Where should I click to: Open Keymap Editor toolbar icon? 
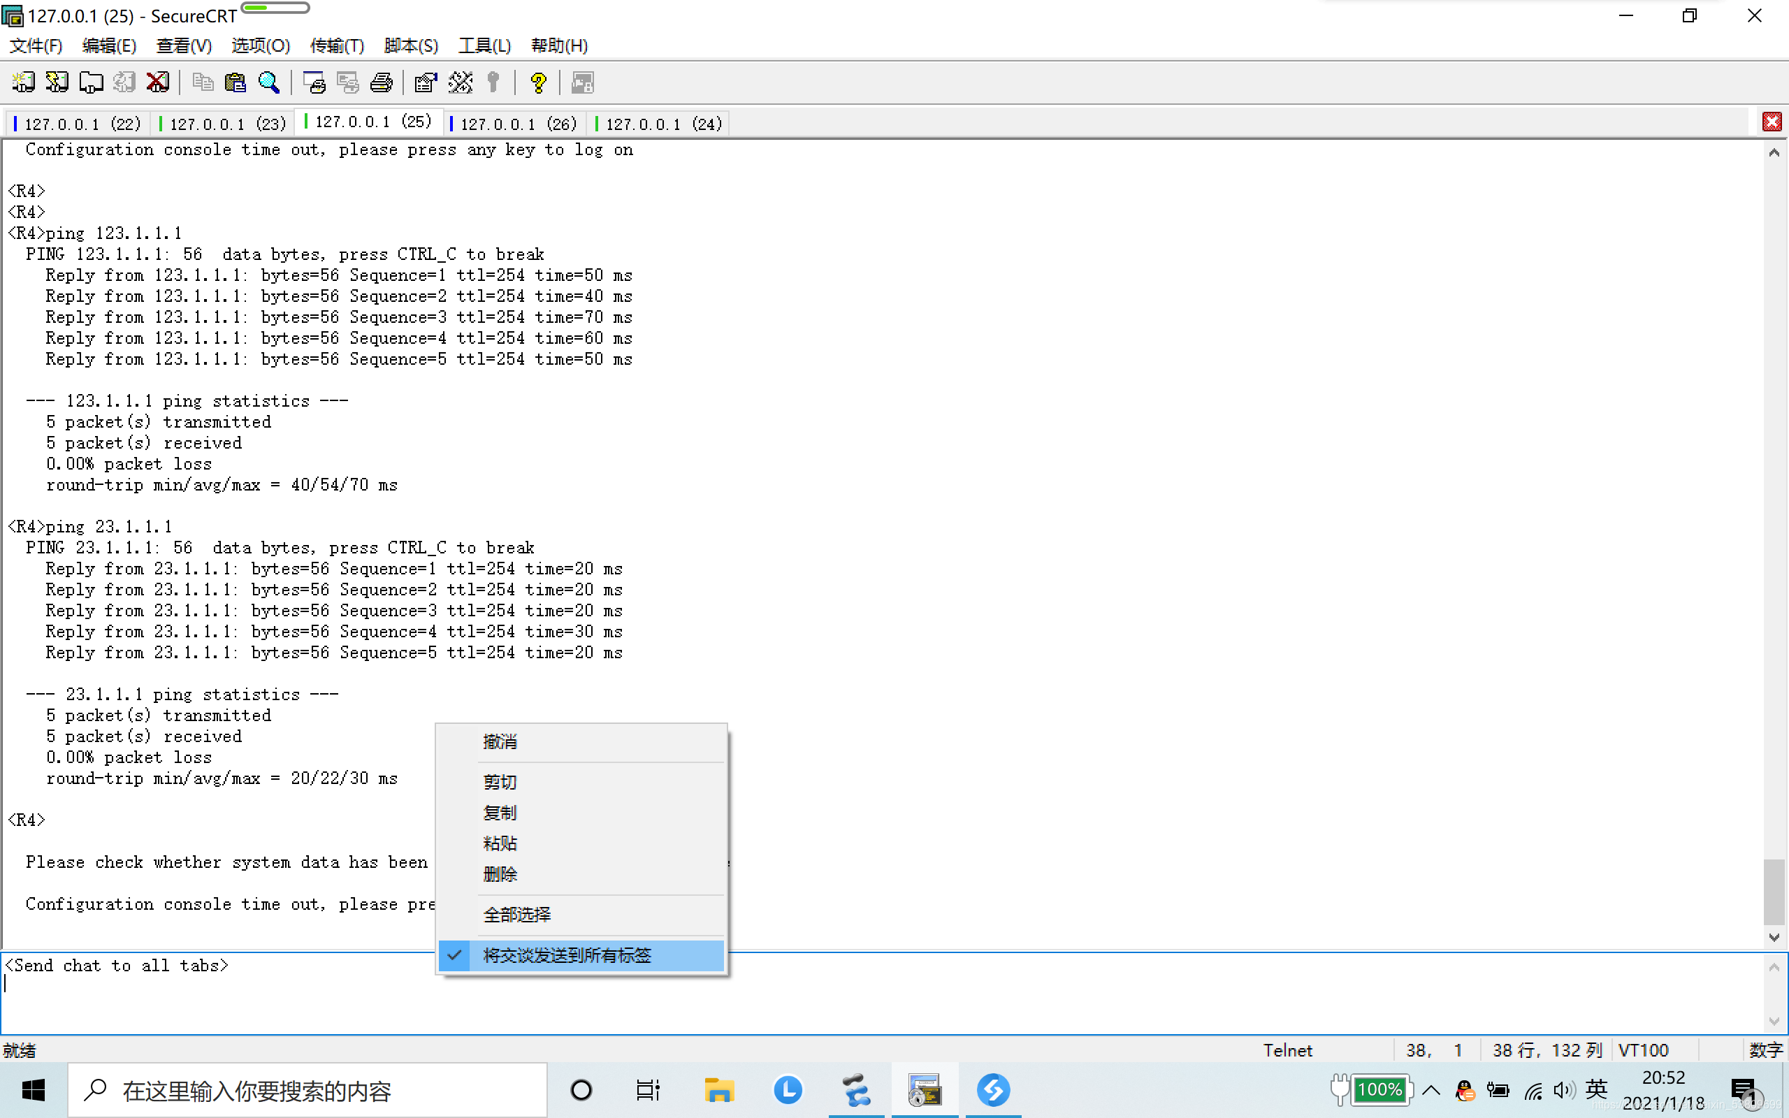[x=460, y=82]
